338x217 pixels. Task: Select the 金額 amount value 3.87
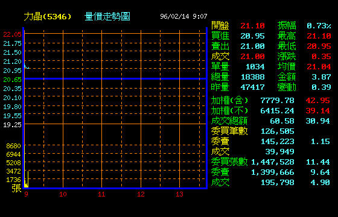[x=321, y=77]
